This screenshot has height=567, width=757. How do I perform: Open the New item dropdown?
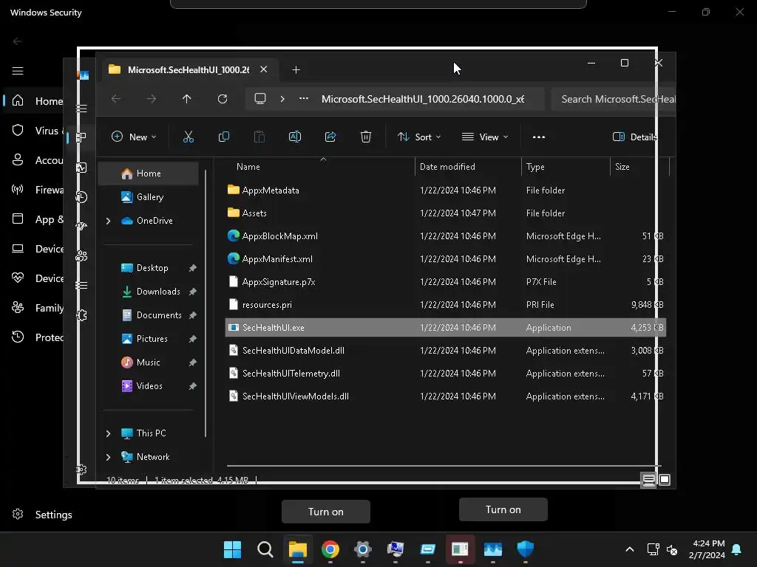[x=134, y=137]
